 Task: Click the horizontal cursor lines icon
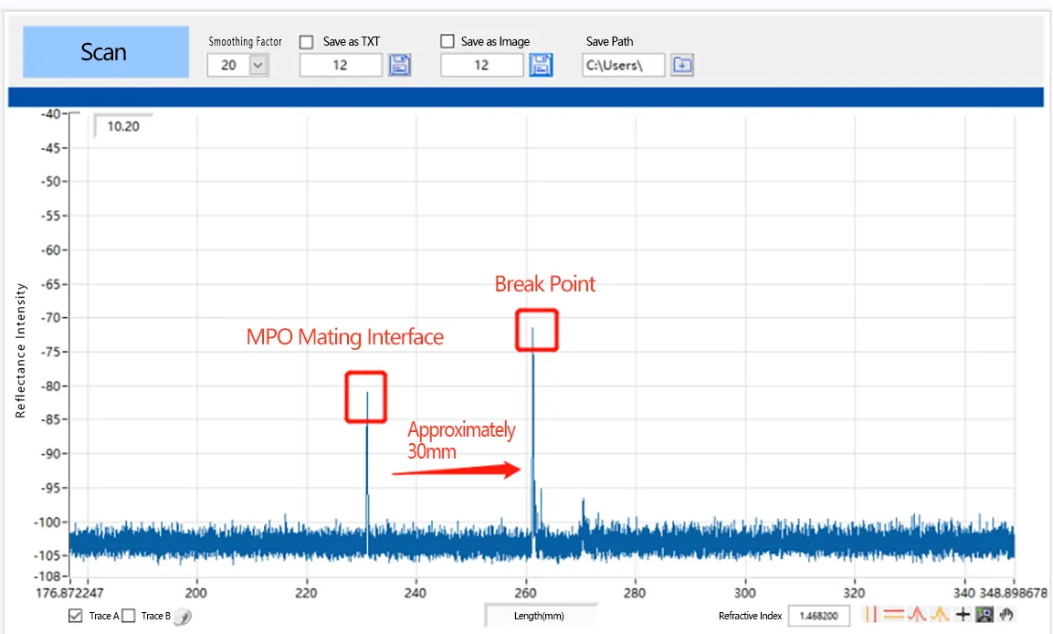click(893, 615)
